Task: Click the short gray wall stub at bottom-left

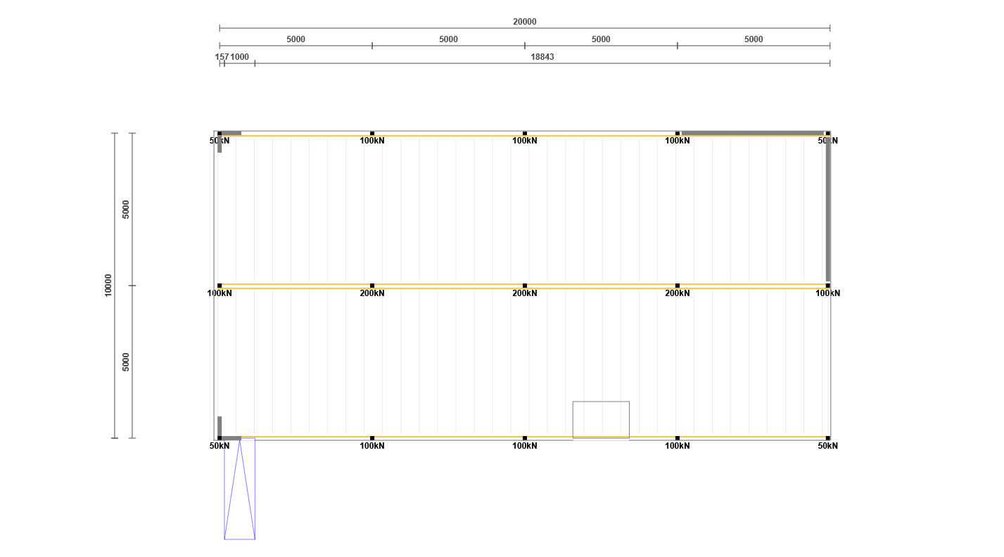Action: pos(220,426)
